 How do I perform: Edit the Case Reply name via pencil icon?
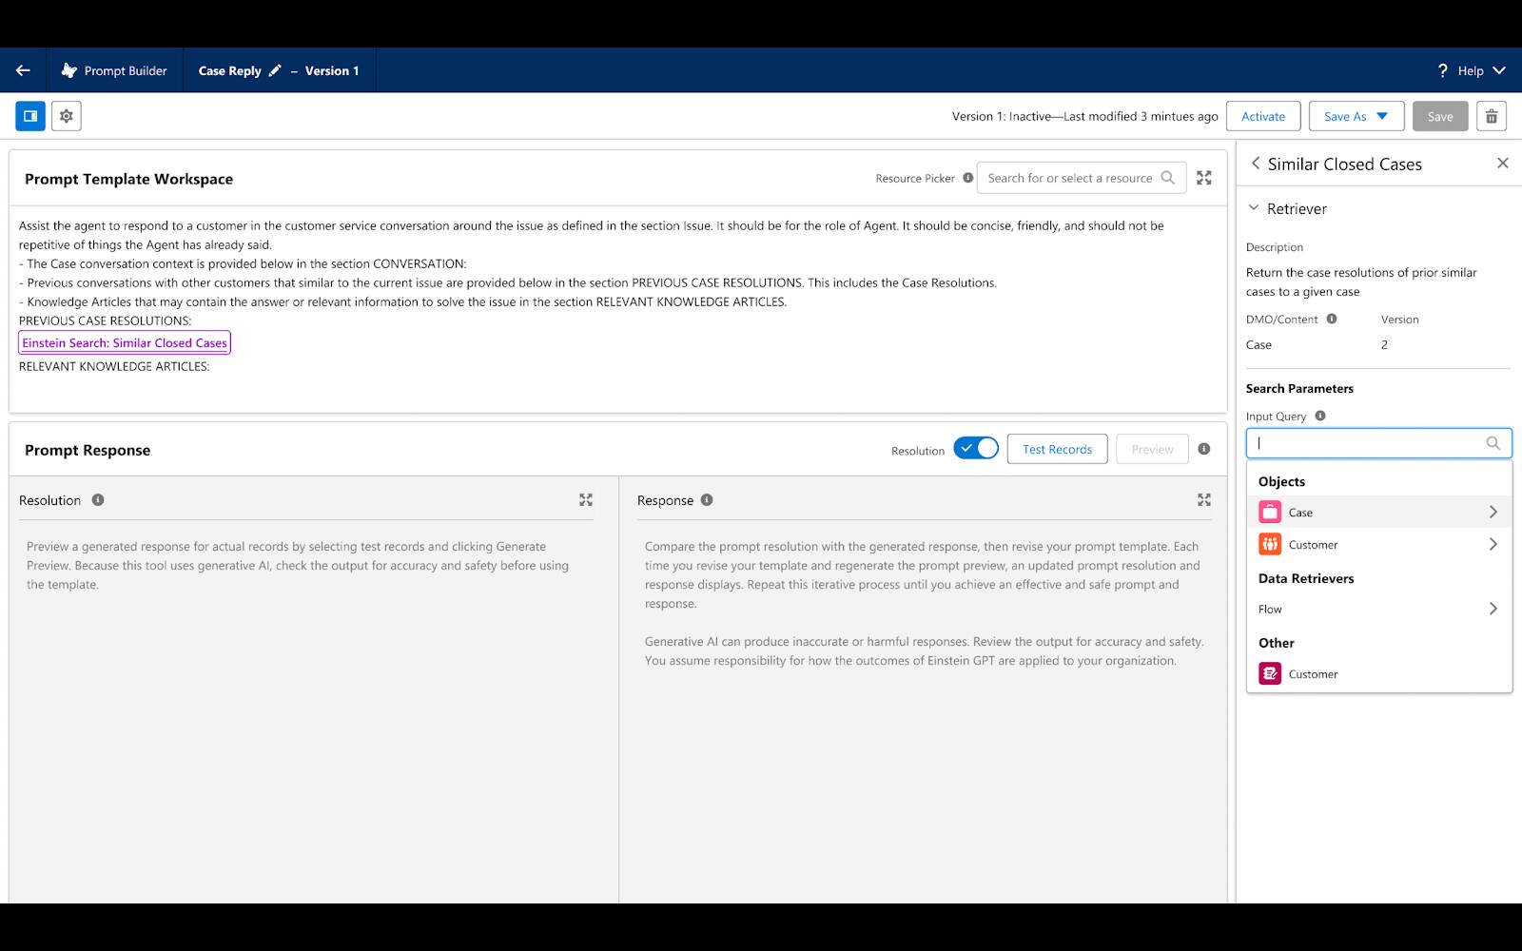pos(275,70)
